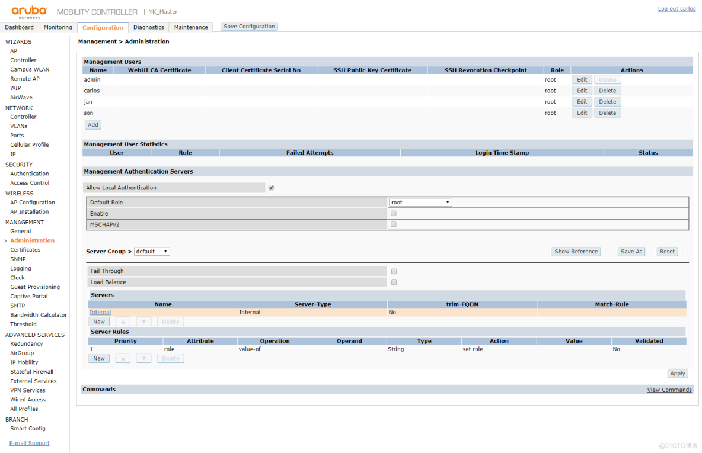Click the Save Configuration button

click(x=250, y=27)
